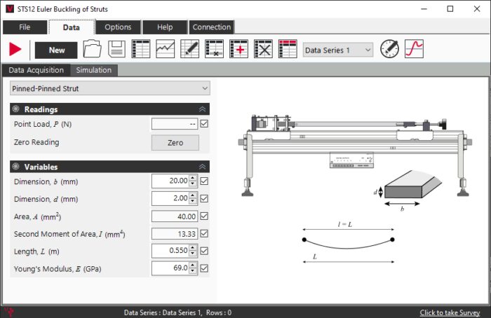
Task: Open the File menu tab
Action: coord(25,27)
